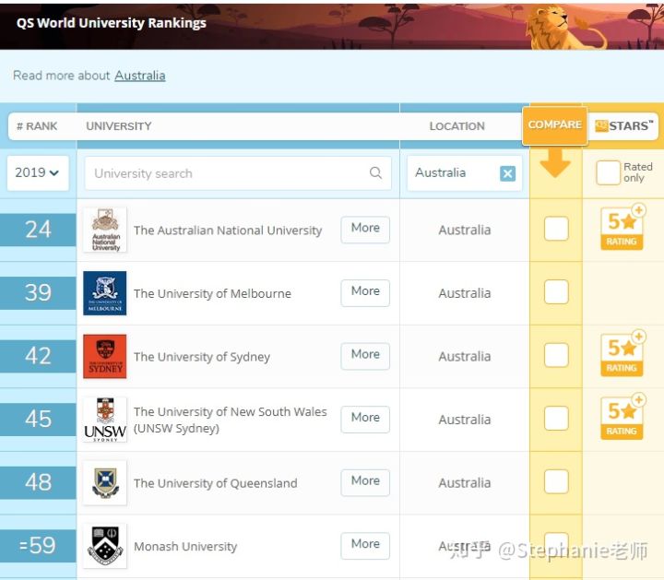
Task: Click Australia location in Queensland row
Action: coord(465,482)
